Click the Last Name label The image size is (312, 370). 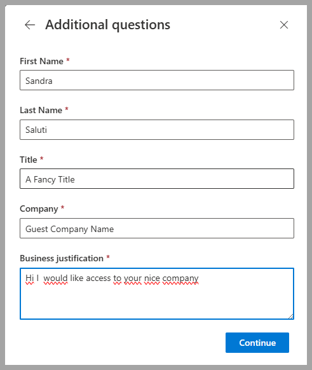41,110
